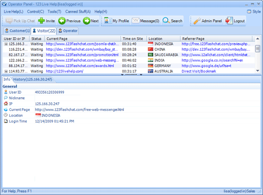Click the splitter right arrow
The image size is (263, 195).
141,75
